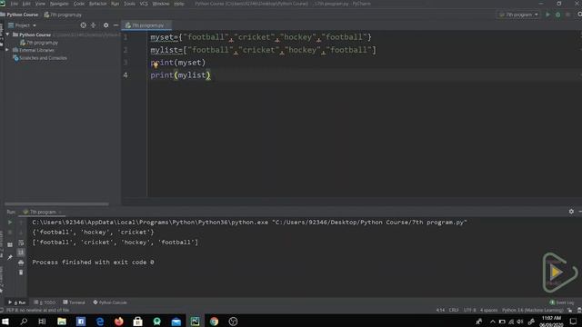Open Microsoft Store from taskbar
Image resolution: width=582 pixels, height=327 pixels.
137,321
